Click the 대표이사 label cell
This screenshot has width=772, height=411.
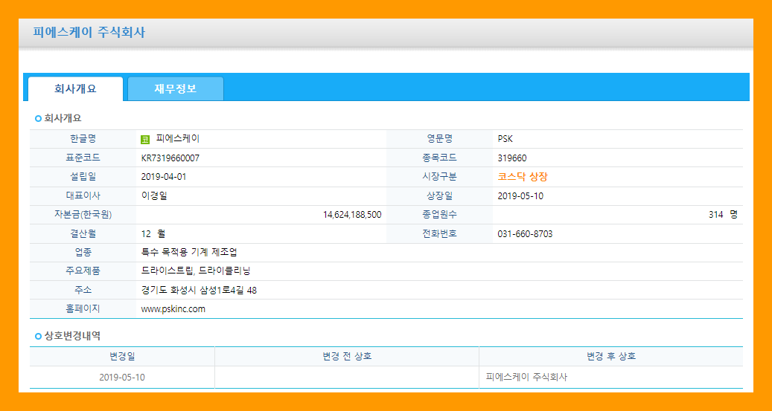83,195
